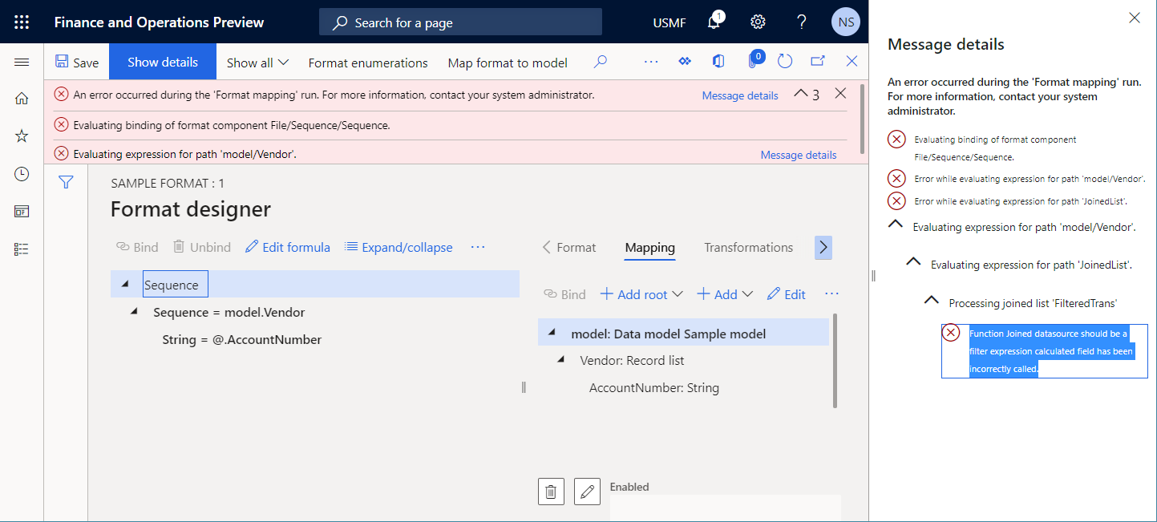Collapse the Sequence tree node
This screenshot has height=522, width=1157.
[x=124, y=283]
